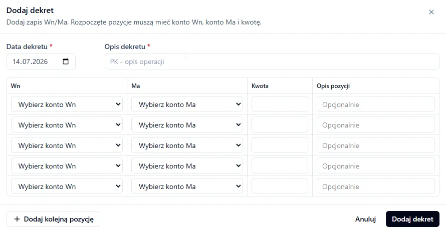The image size is (446, 230).
Task: Open second row Wn account dropdown
Action: click(67, 124)
